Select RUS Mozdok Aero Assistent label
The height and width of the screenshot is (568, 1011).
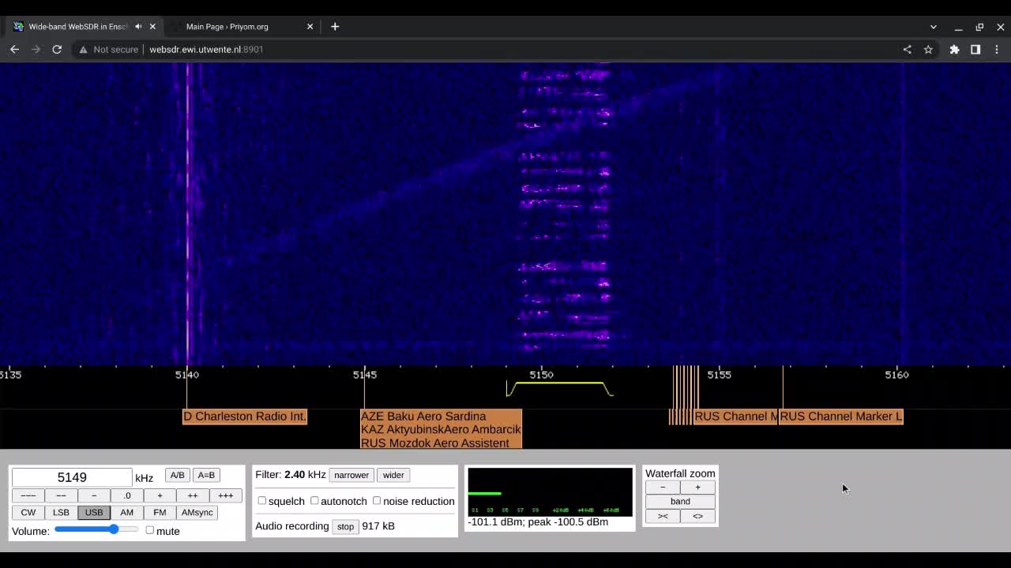[x=435, y=443]
